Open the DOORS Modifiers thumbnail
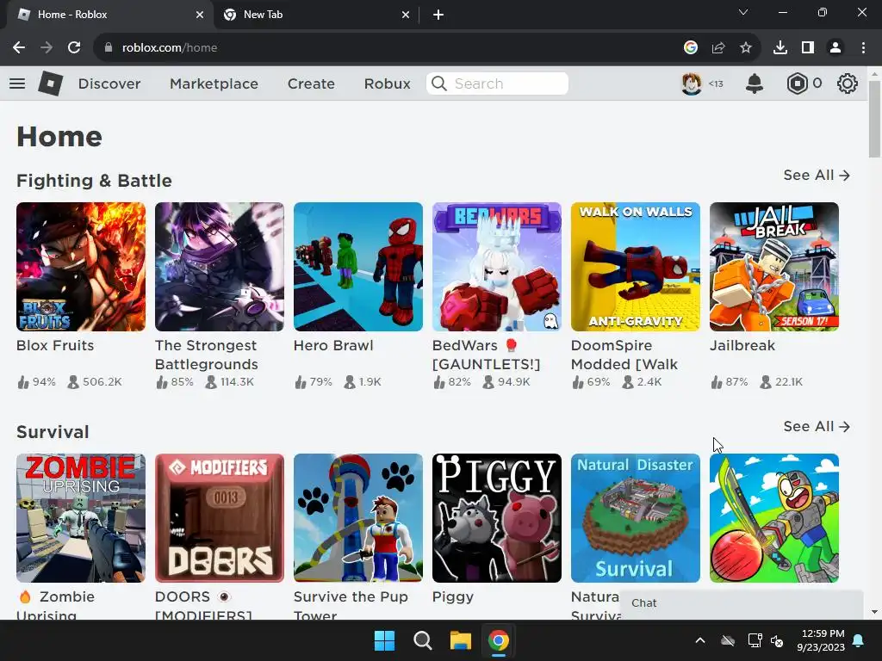Screen dimensions: 882x661 (220, 517)
